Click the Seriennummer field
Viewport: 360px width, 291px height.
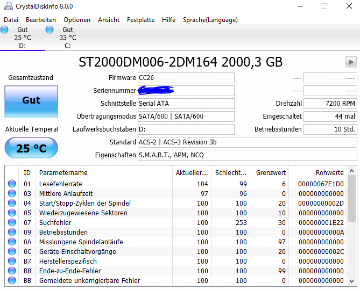pyautogui.click(x=186, y=91)
